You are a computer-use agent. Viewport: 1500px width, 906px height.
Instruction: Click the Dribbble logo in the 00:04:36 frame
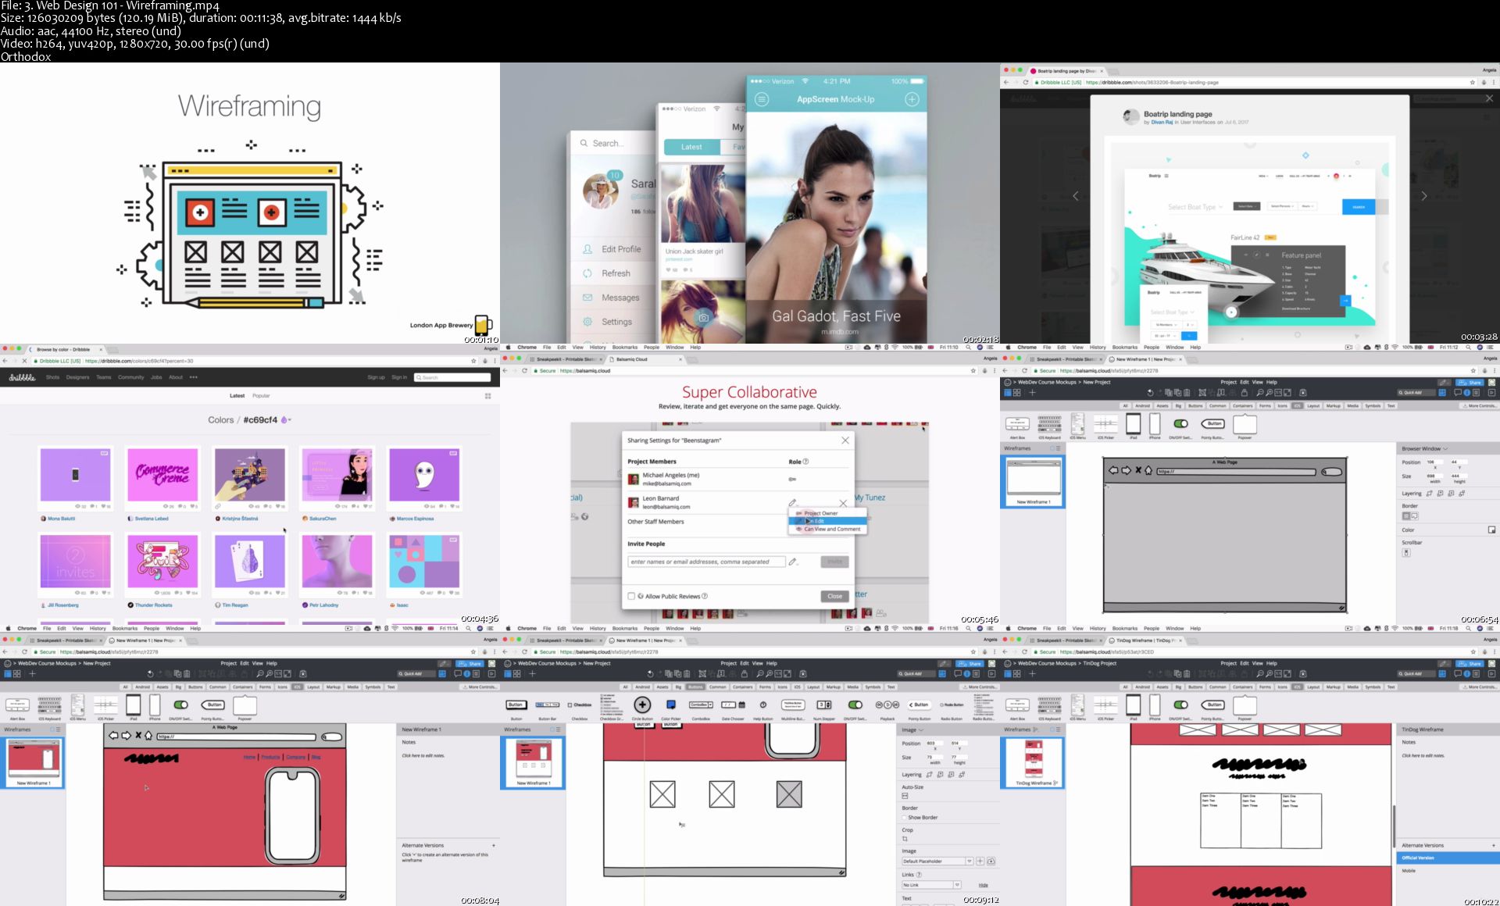pos(23,377)
